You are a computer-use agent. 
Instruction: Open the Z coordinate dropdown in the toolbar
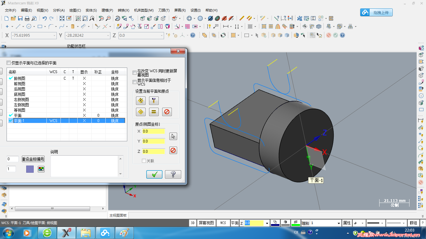[x=162, y=35]
